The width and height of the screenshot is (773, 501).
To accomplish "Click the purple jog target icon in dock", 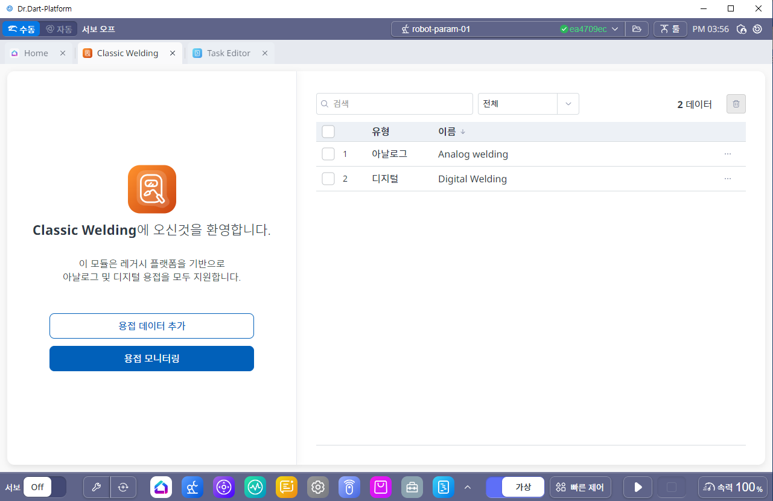I will (224, 487).
